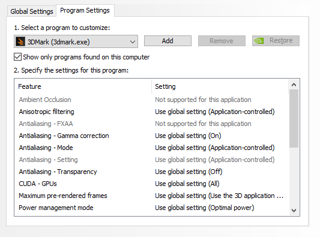Screen dimensions: 320x237
Task: Click Antialiasing - Setting's greyed global value
Action: 215,160
